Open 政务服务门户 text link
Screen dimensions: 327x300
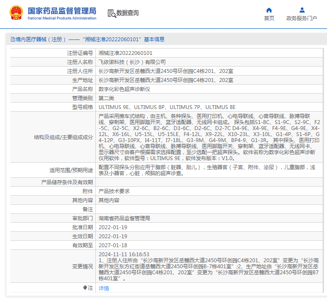point(302,18)
